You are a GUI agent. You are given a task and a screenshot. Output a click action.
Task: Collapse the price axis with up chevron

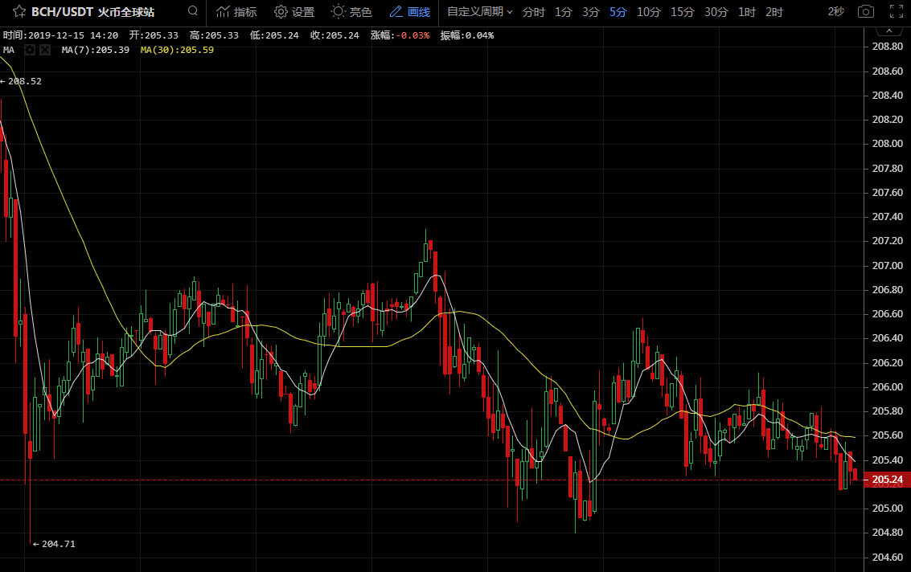click(889, 31)
